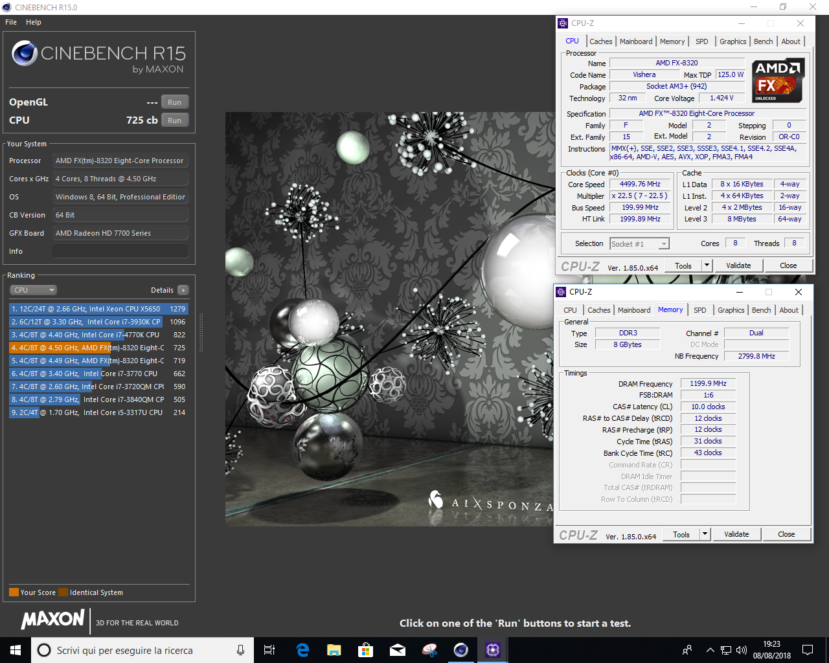
Task: Select the Core i7-4770K ranking row
Action: 98,335
